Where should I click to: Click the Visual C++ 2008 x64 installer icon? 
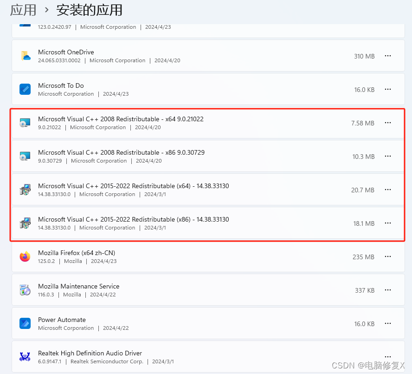[25, 123]
